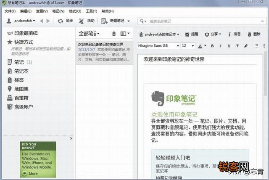Open the 工具(T) menu

pos(92,11)
